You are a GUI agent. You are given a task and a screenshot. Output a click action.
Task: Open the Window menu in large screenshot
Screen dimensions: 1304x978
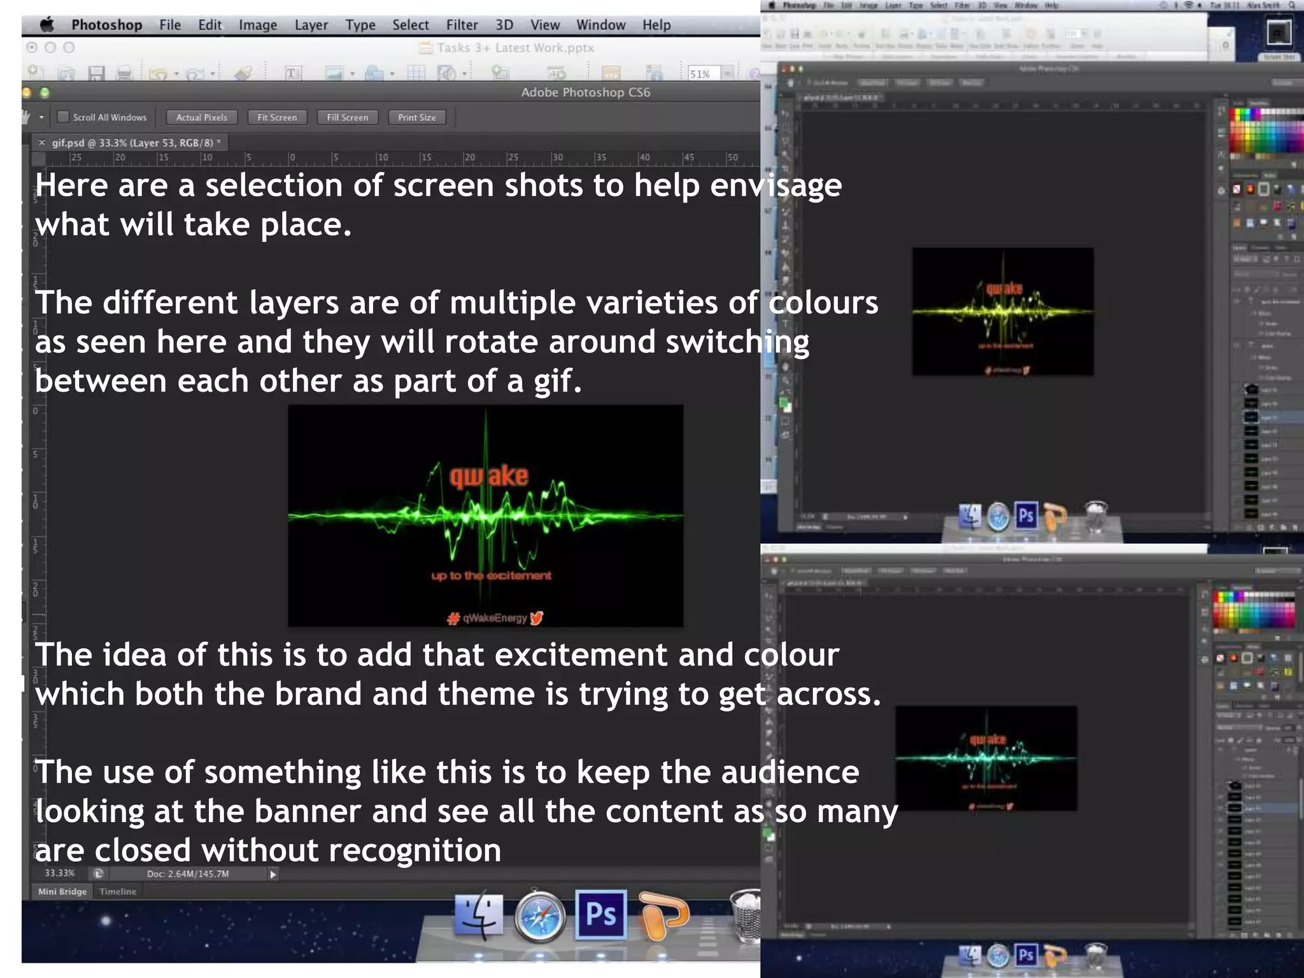click(600, 25)
